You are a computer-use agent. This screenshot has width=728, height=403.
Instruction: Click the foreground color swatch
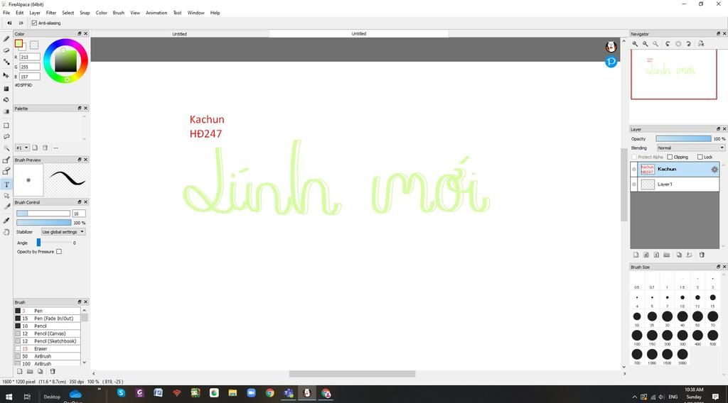pos(19,43)
